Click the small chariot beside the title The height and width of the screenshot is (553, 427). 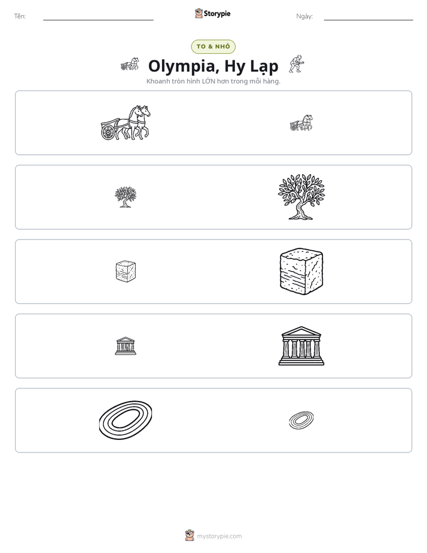pos(130,65)
